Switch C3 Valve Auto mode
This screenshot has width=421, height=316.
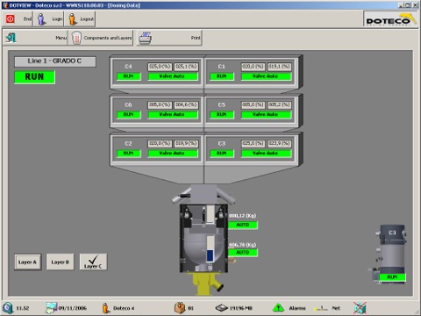(266, 154)
